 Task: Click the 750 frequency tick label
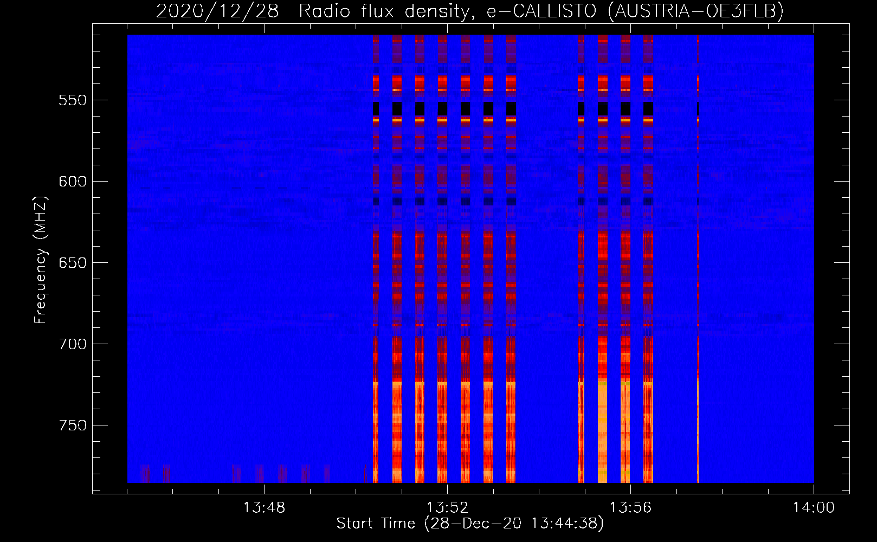point(73,425)
